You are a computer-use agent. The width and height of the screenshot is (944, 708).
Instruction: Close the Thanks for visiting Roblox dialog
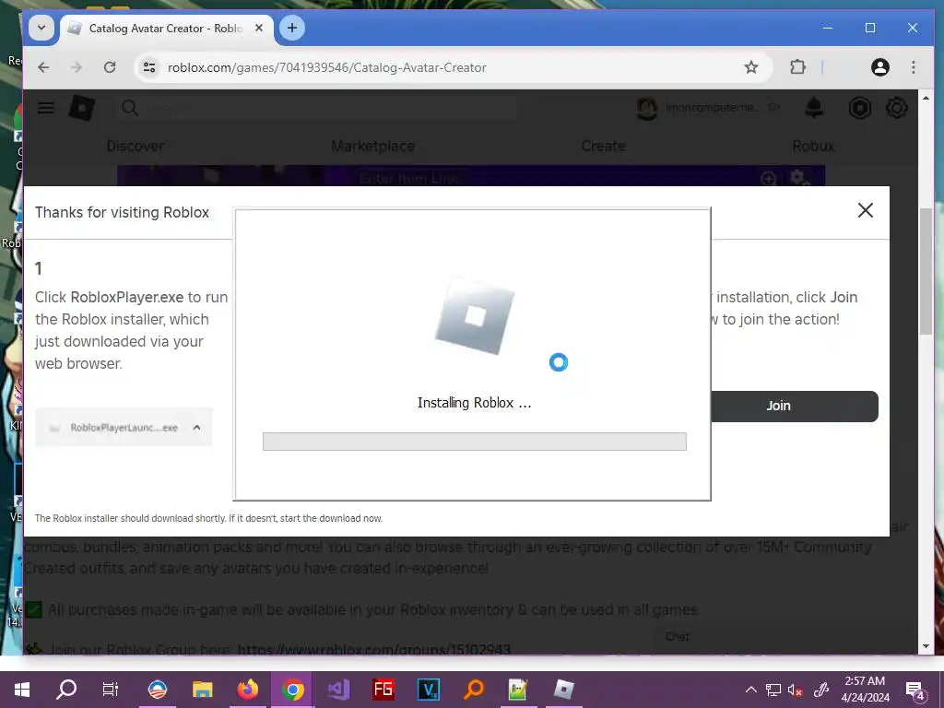[865, 210]
